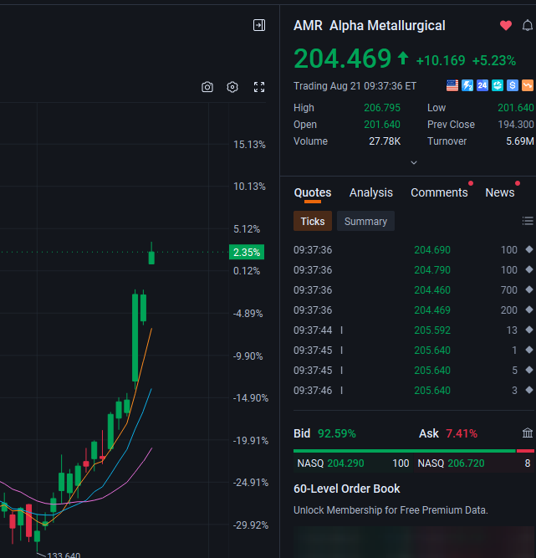Screen dimensions: 536x558
Task: Toggle the red heart watchlist favorite
Action: coord(506,25)
